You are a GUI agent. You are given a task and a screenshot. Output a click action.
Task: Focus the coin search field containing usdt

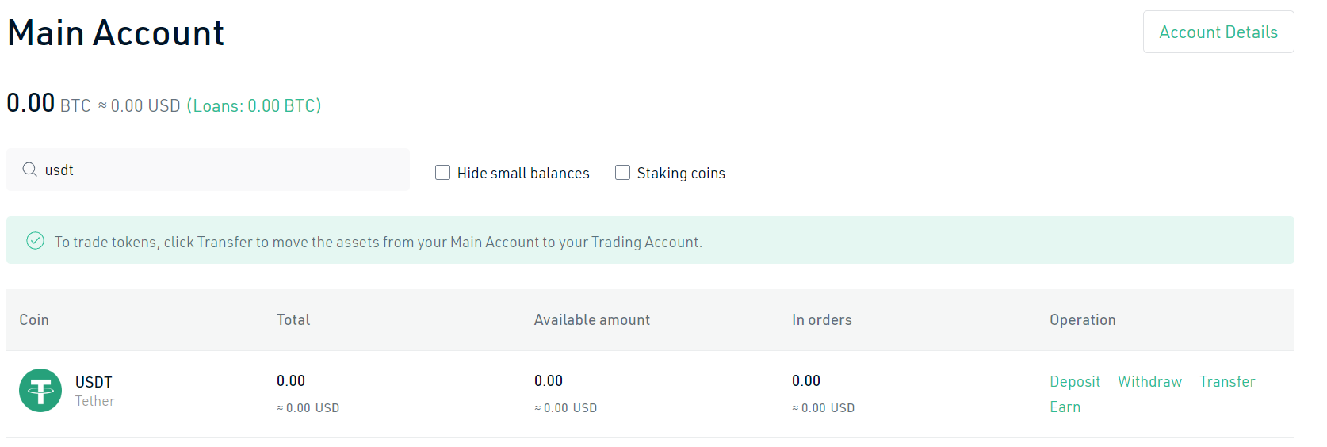pos(208,170)
